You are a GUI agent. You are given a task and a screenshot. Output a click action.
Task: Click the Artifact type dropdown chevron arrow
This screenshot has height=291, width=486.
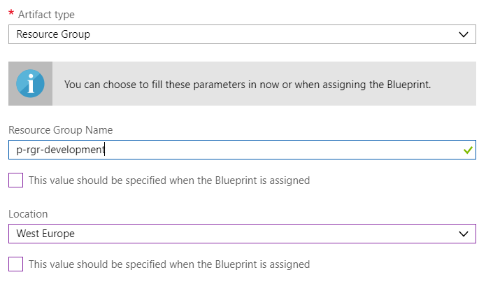(463, 34)
